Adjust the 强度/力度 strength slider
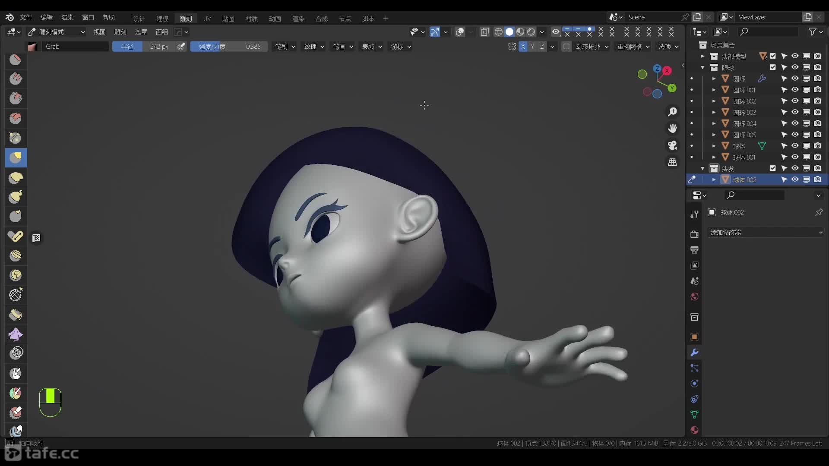Screen dimensions: 829x466 (x=229, y=47)
